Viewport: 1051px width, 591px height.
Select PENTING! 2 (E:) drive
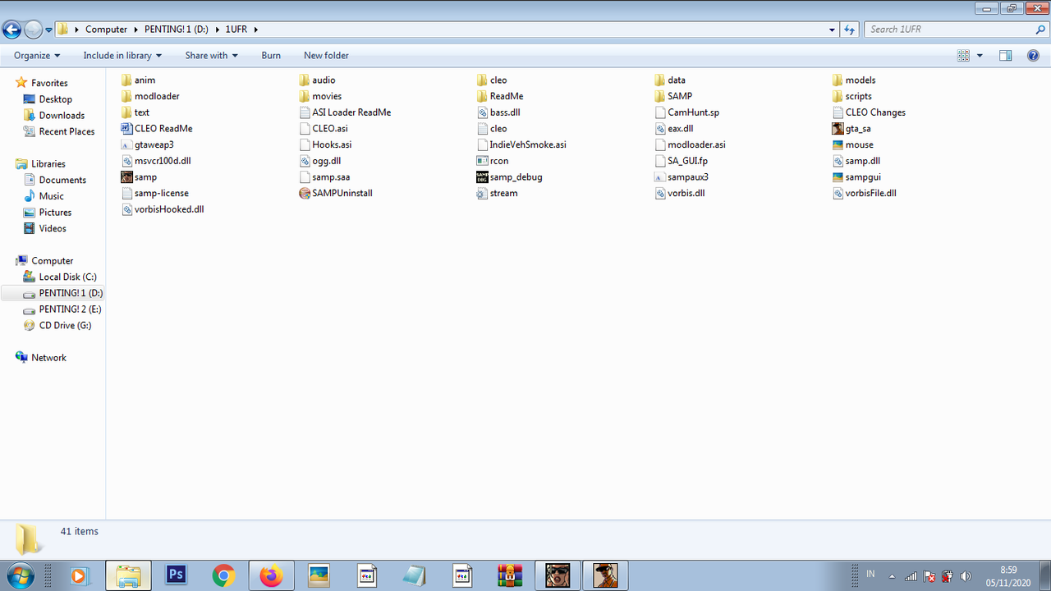[x=70, y=309]
